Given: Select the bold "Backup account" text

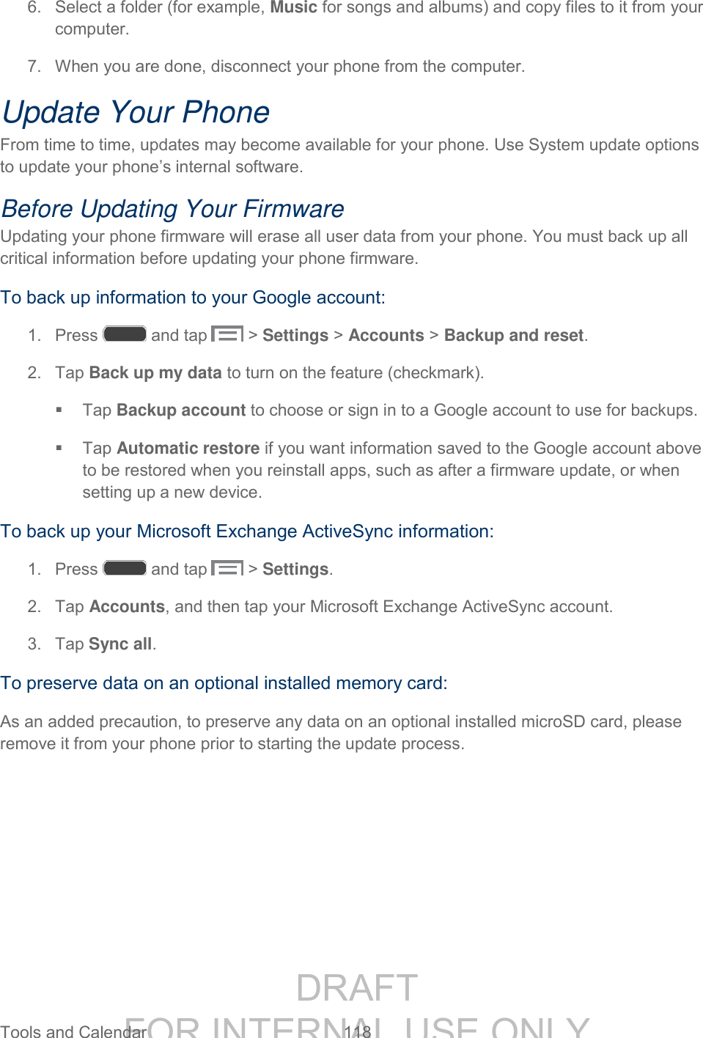Looking at the screenshot, I should 181,411.
